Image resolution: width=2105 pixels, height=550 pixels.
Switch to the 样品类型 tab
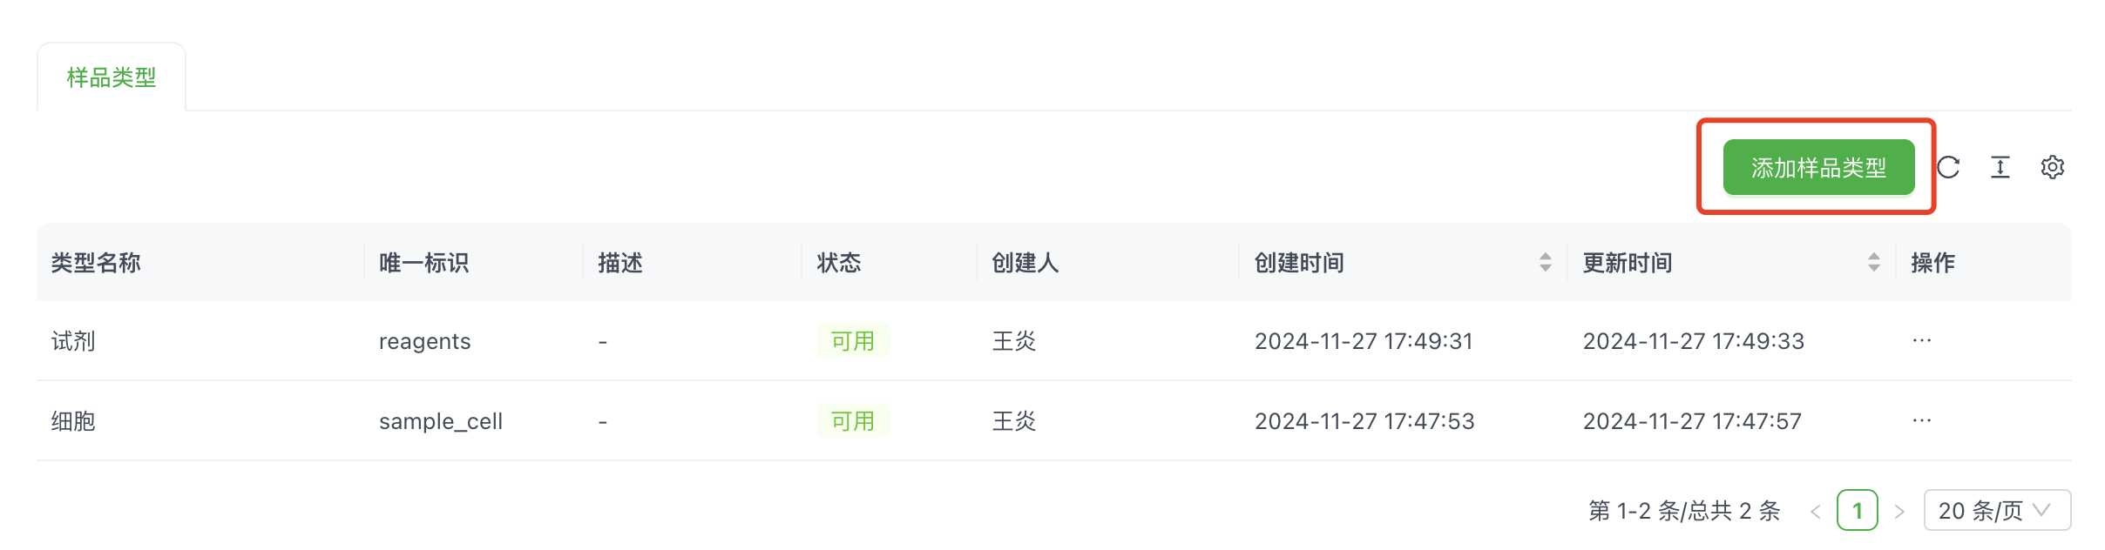(111, 77)
